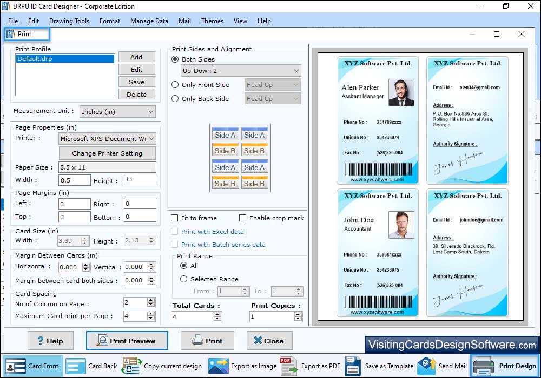Open Drawing Tools menu
The image size is (541, 378).
69,21
